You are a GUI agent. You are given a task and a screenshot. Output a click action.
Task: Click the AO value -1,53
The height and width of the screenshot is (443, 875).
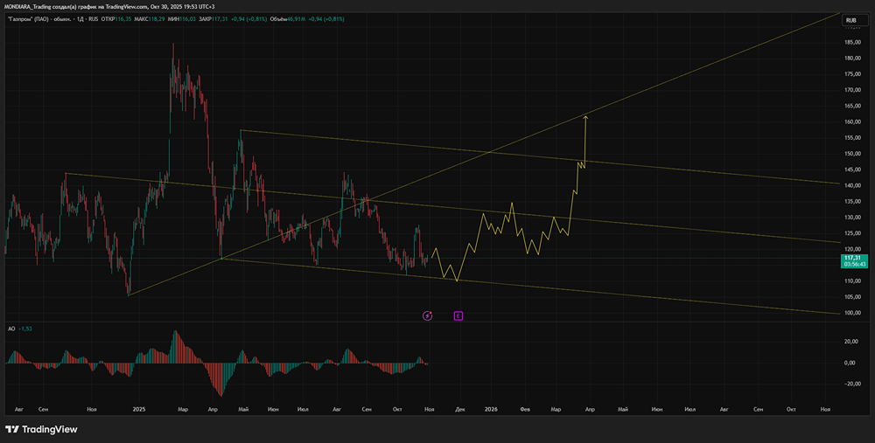(x=25, y=329)
